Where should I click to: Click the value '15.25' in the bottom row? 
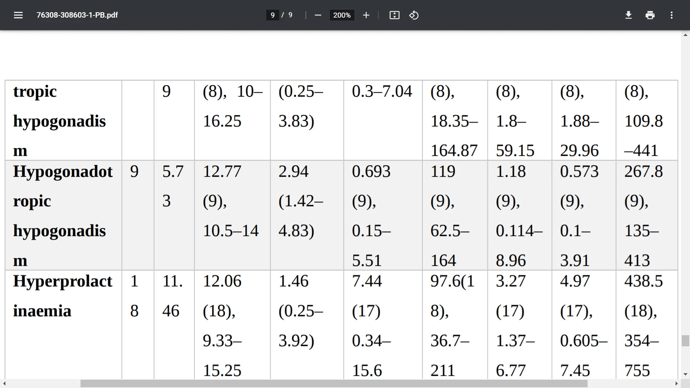click(222, 370)
